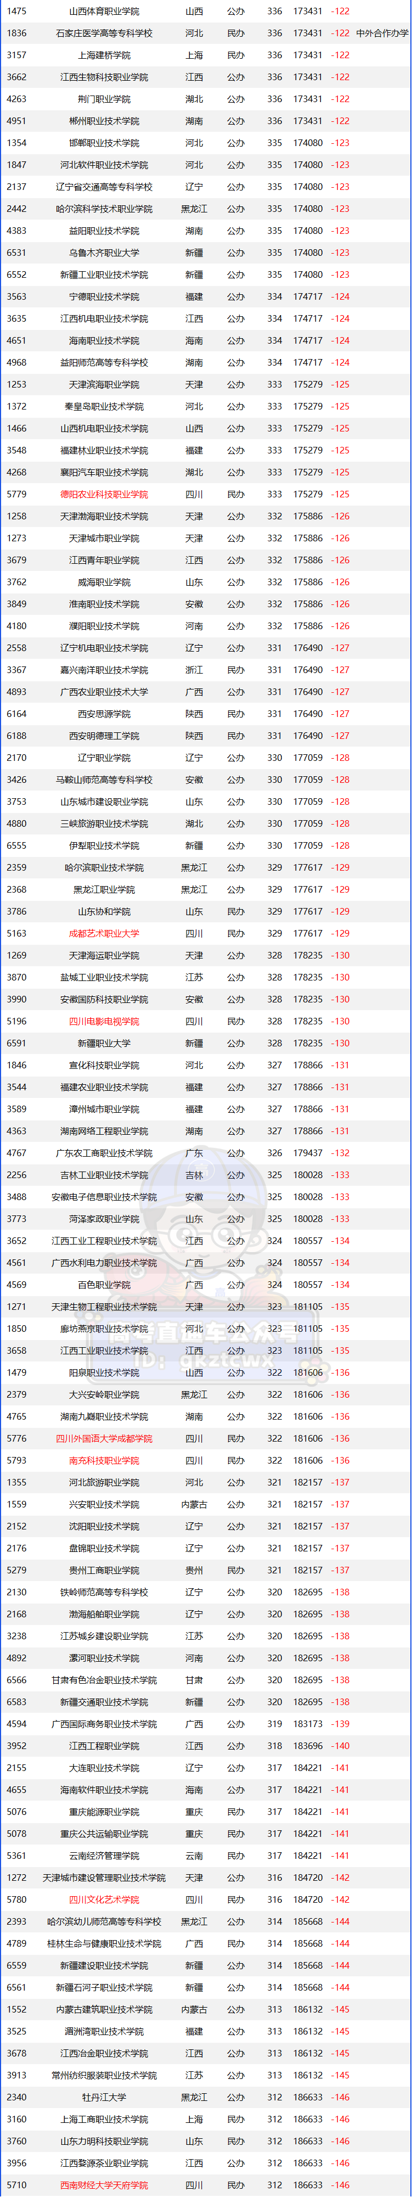Viewport: 412px width, 2197px height.
Task: Click the 中外合作办学 remark
Action: click(382, 33)
